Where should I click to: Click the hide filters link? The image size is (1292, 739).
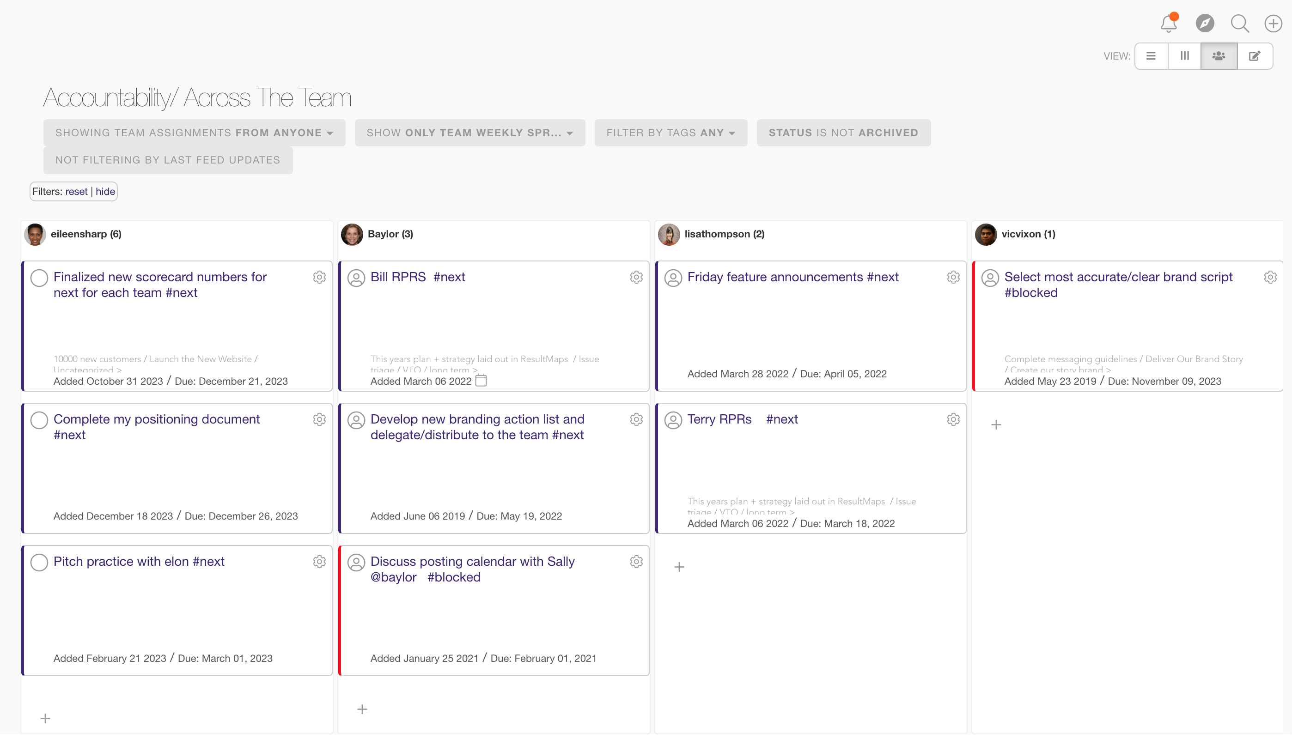tap(105, 191)
